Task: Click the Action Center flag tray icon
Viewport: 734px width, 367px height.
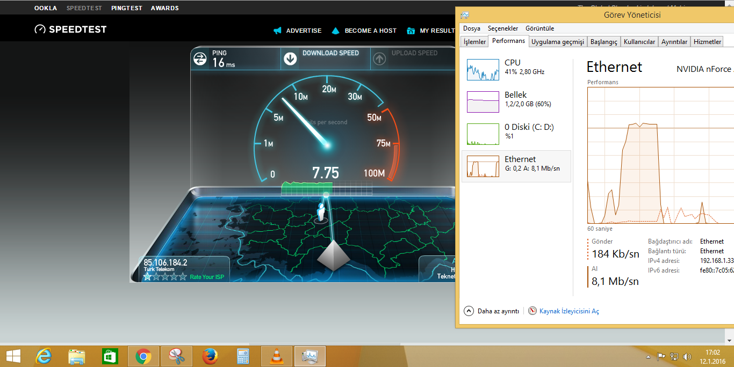Action: [x=661, y=357]
